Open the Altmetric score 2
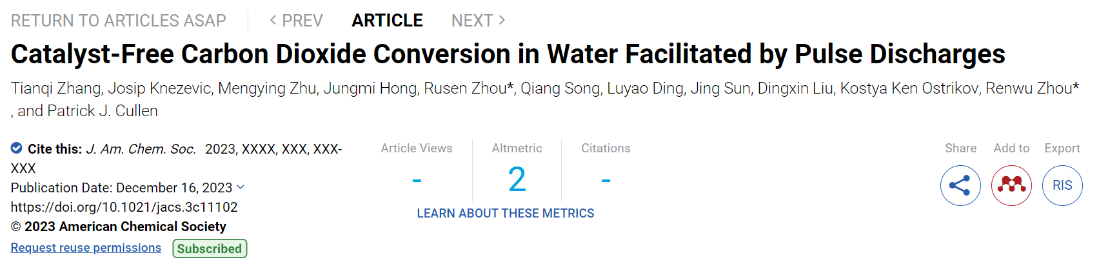This screenshot has height=264, width=1099. coord(517,179)
